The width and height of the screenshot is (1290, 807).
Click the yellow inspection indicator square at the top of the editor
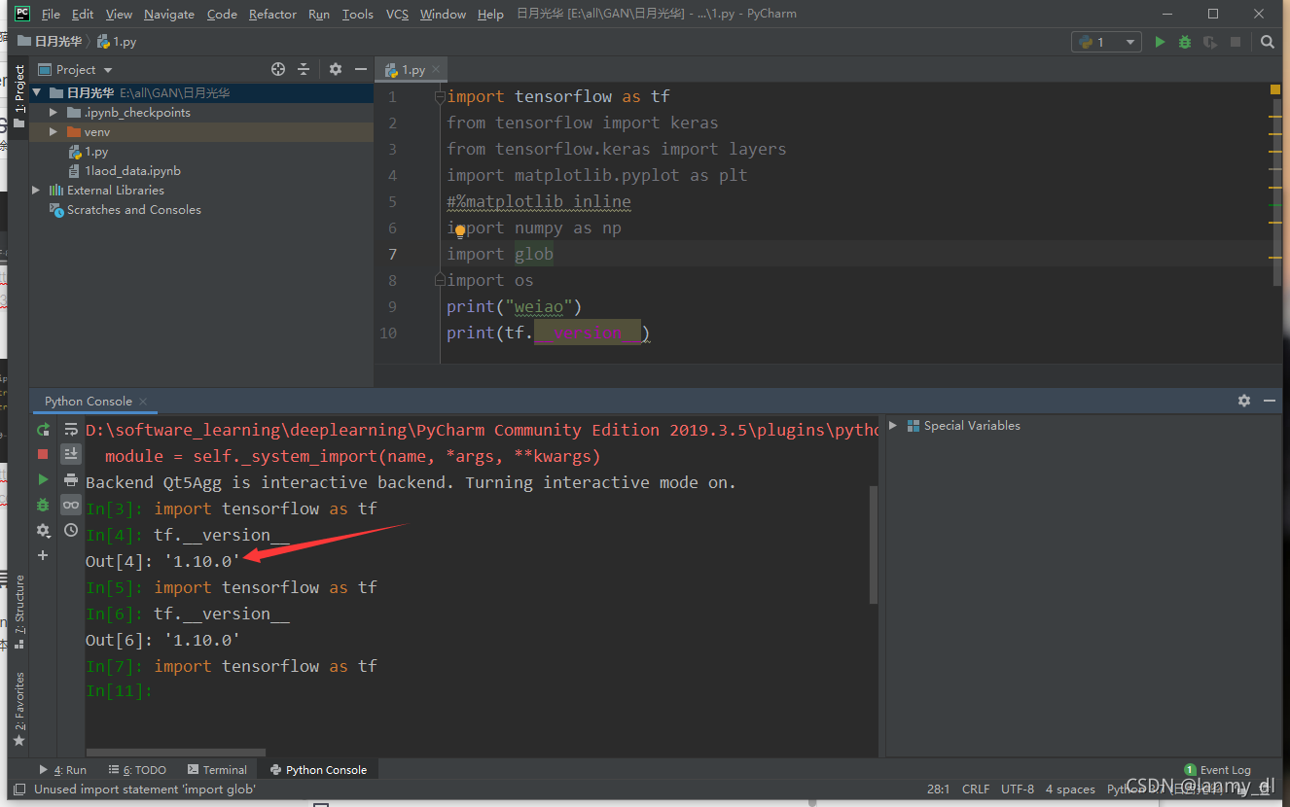(1274, 89)
